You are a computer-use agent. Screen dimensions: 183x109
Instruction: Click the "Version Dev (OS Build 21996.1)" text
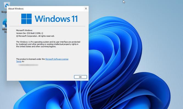(30, 33)
